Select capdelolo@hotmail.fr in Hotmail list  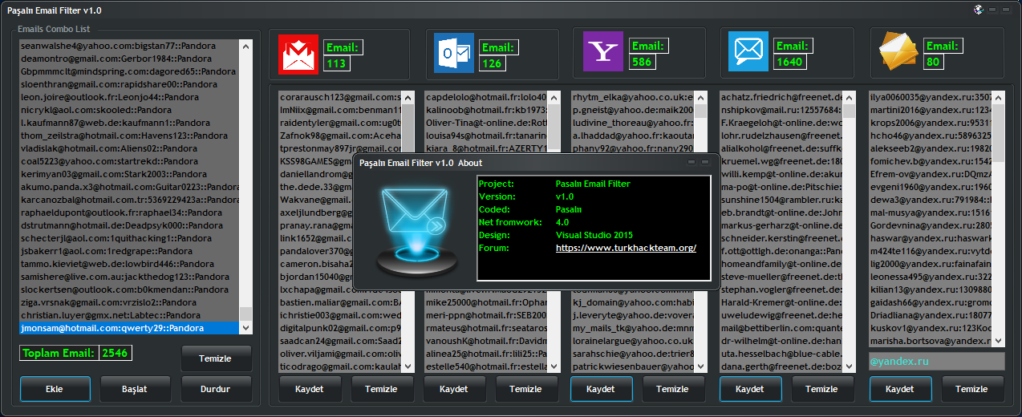coord(485,96)
